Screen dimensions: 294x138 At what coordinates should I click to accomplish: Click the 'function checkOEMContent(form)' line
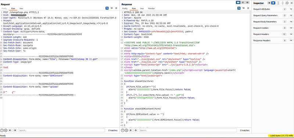coord(142,109)
